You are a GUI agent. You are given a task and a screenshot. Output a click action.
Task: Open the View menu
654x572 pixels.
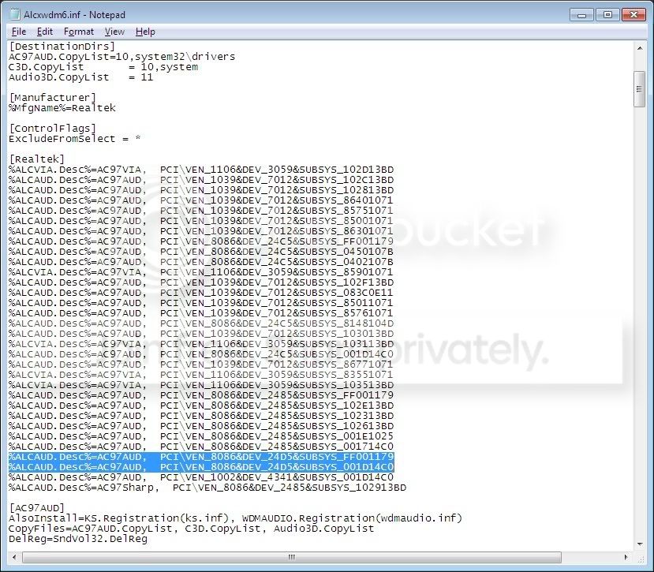(114, 32)
